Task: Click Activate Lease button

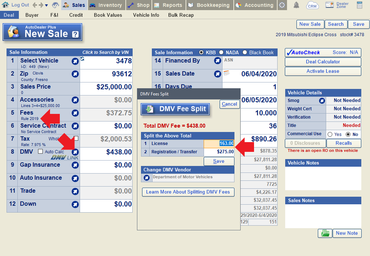Action: (323, 71)
